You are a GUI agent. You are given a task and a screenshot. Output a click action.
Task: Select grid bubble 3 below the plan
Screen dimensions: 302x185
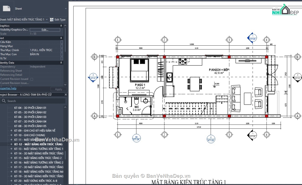click(x=229, y=135)
